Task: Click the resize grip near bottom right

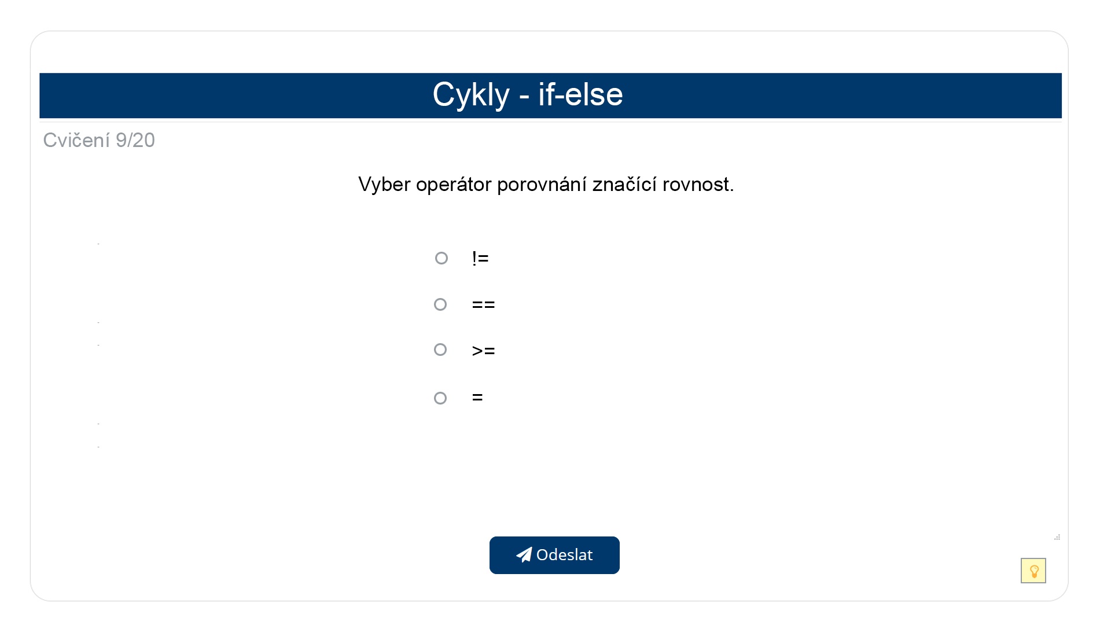Action: coord(1057,538)
